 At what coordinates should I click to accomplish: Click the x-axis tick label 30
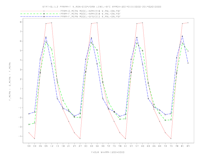(x=86, y=146)
